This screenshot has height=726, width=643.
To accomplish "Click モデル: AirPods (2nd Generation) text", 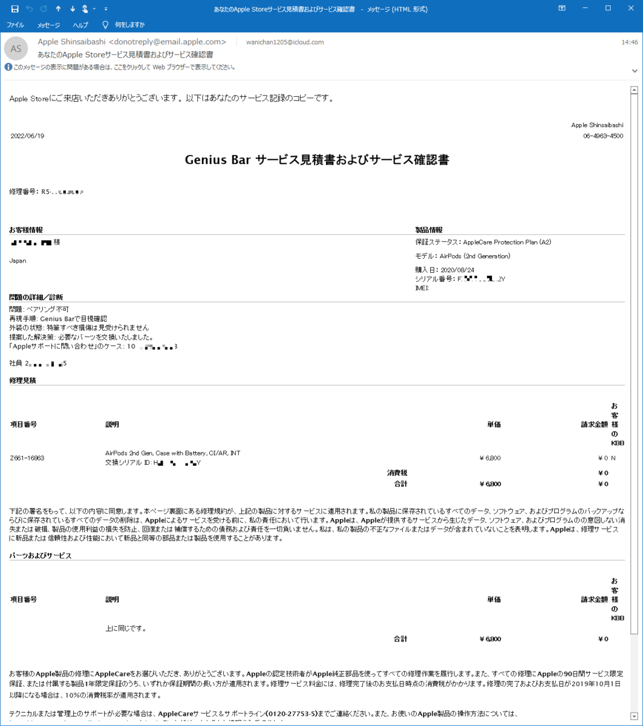I will [463, 256].
